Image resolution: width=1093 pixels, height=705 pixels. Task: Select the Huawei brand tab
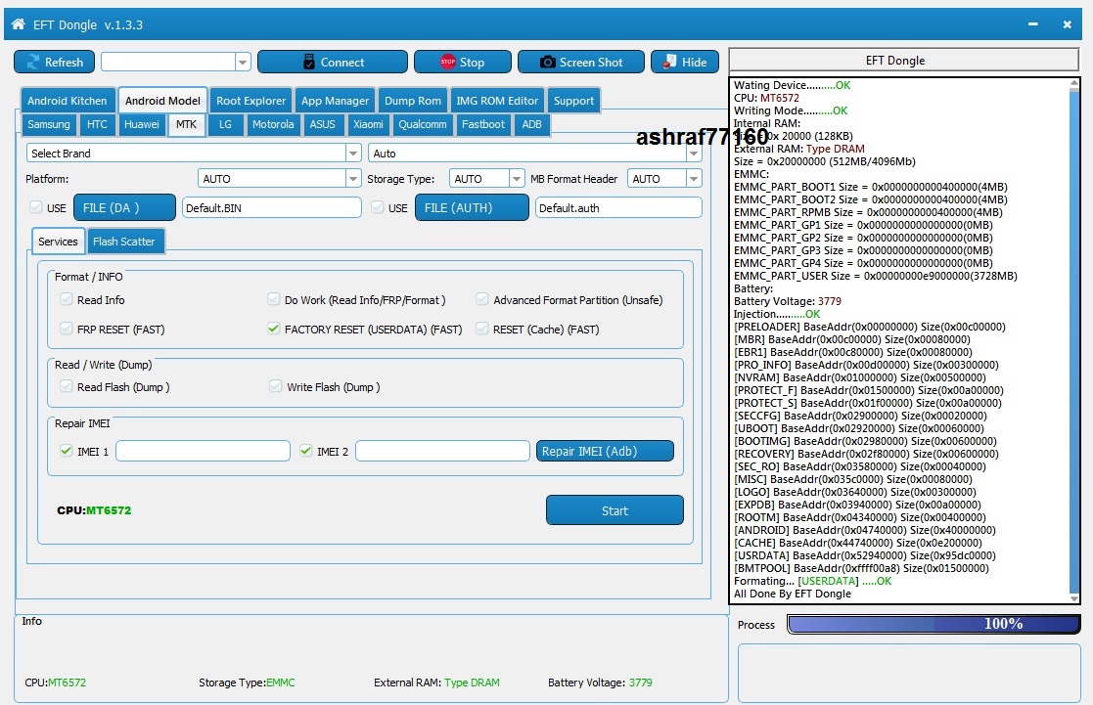click(x=142, y=124)
